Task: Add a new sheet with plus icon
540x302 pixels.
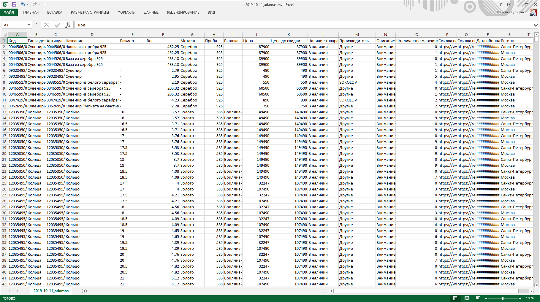Action: [x=84, y=291]
